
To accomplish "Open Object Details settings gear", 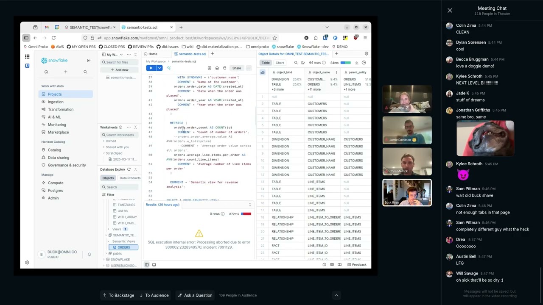I will (x=367, y=54).
